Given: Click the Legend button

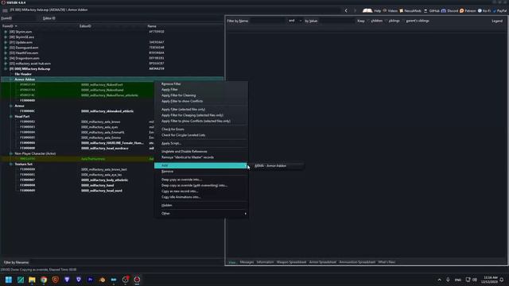Looking at the screenshot, I should point(497,21).
